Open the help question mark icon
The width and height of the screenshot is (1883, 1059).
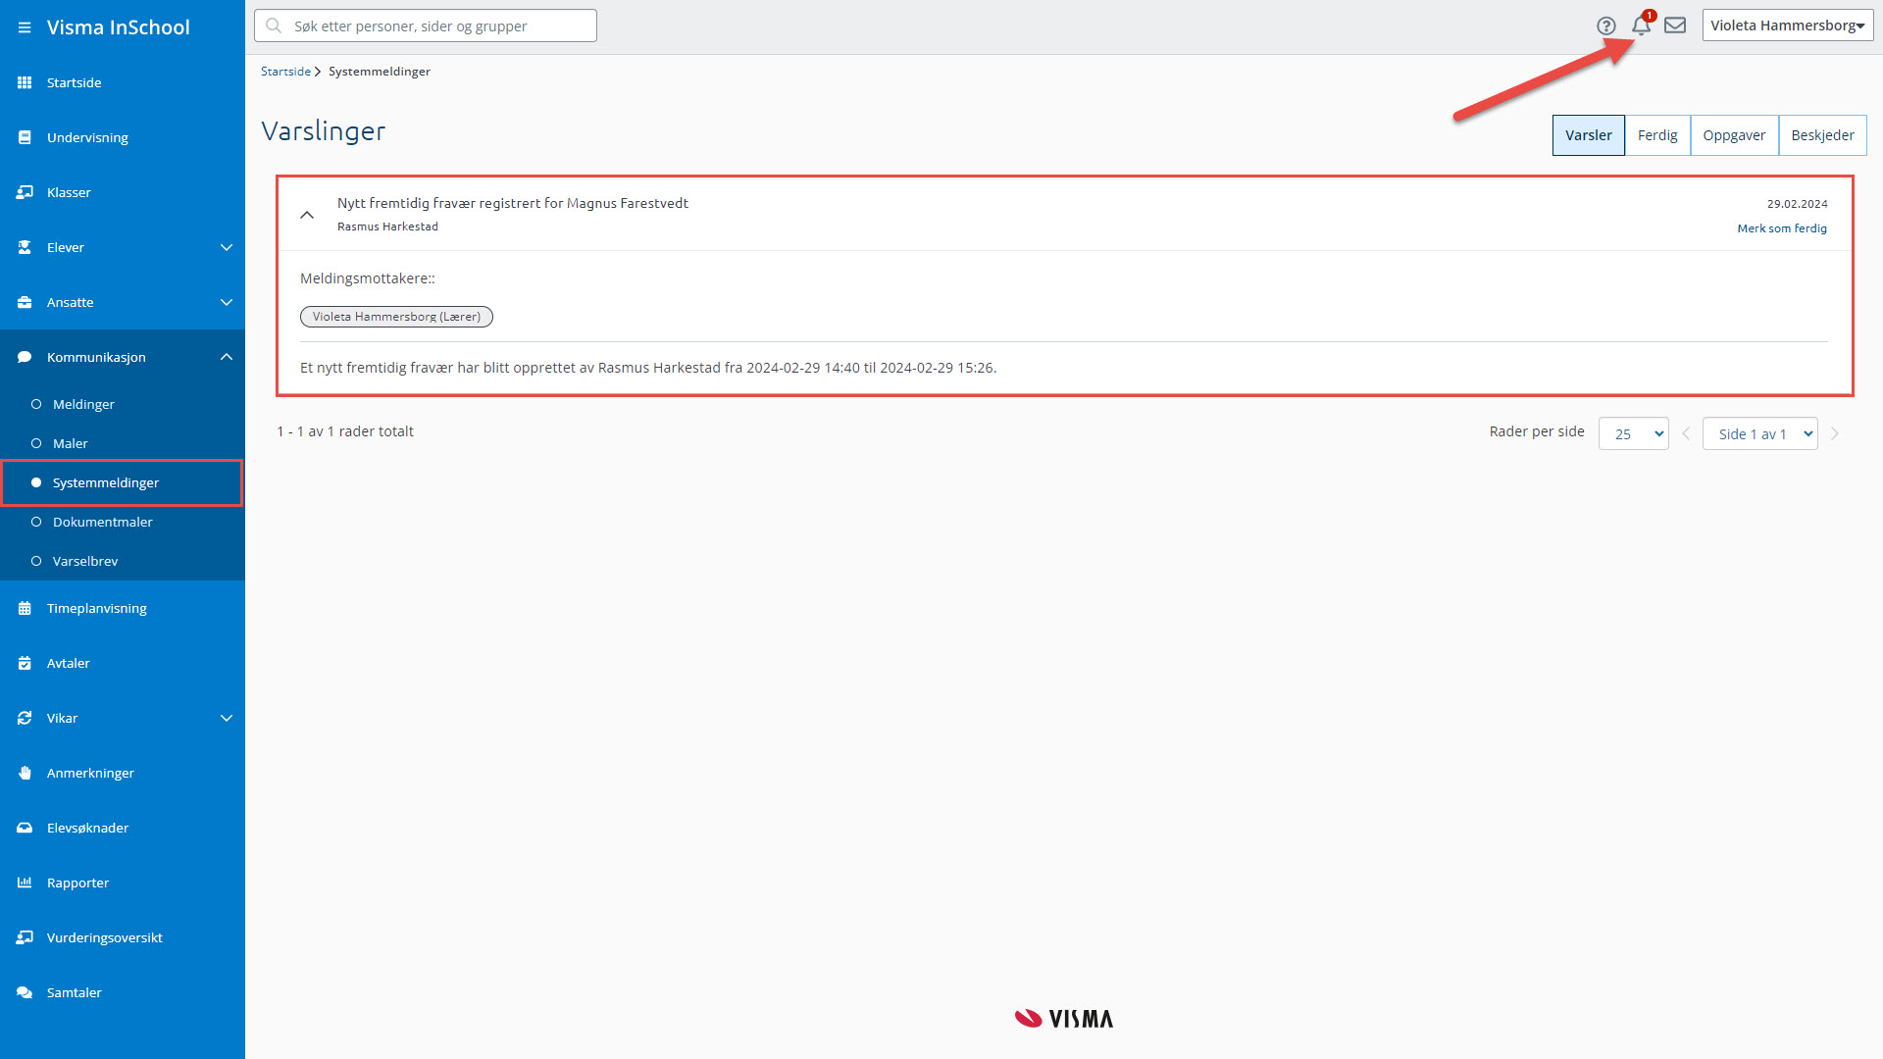click(1606, 26)
